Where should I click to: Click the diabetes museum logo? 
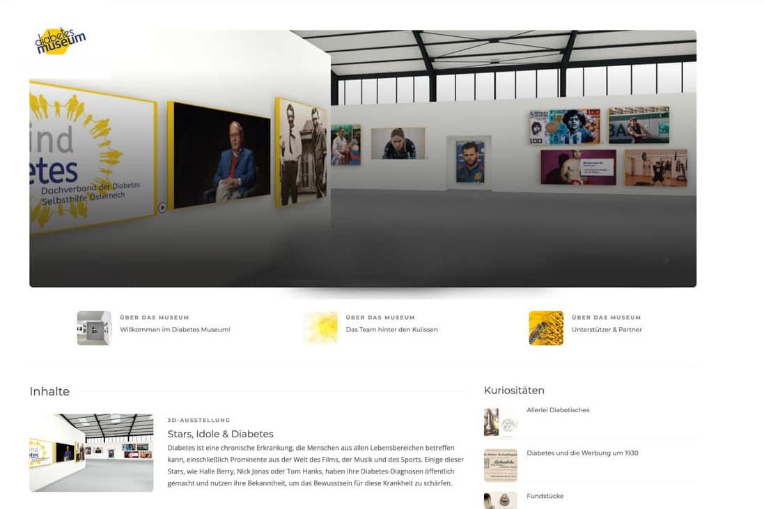click(x=61, y=41)
